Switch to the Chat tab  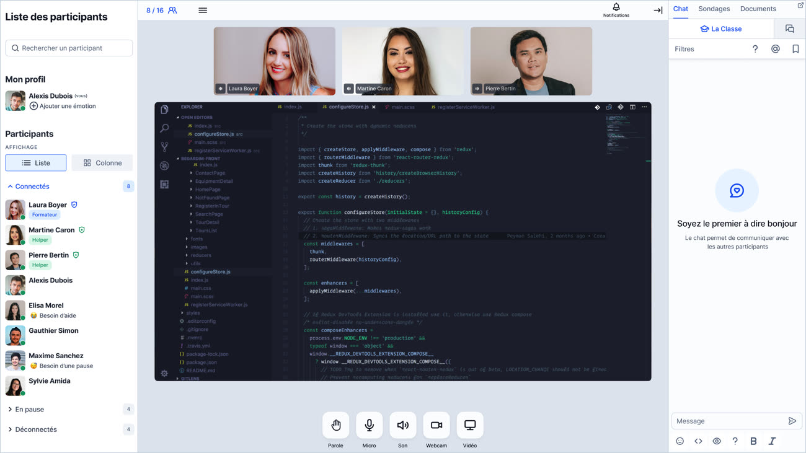click(x=681, y=9)
